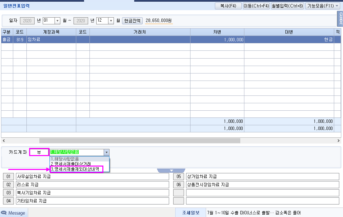This screenshot has width=343, height=217.
Task: Select the 임차료 account cell
Action: (51, 40)
